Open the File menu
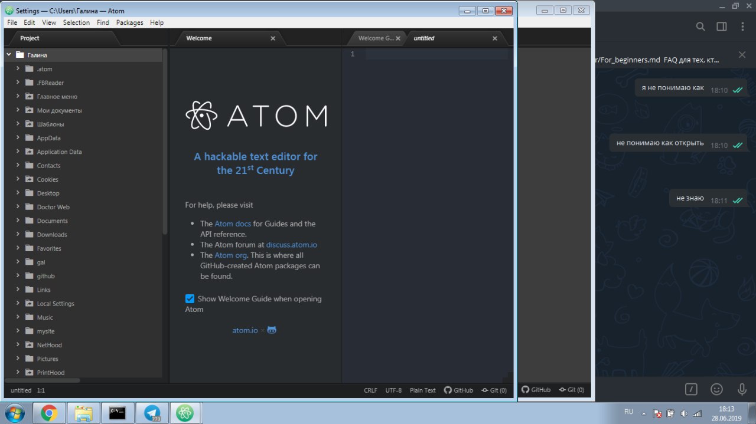 12,22
